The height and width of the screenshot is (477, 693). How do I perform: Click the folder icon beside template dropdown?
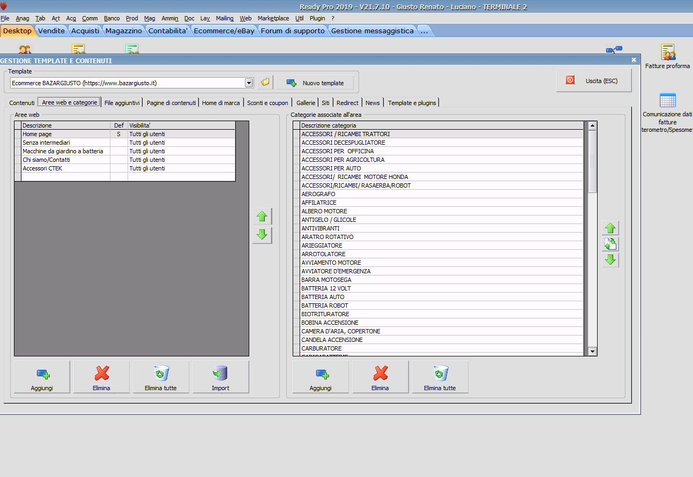tap(265, 83)
